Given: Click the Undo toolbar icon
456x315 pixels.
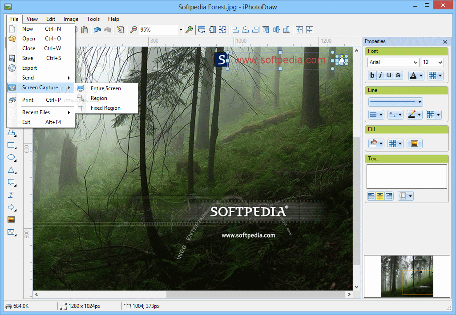Looking at the screenshot, I should point(97,30).
